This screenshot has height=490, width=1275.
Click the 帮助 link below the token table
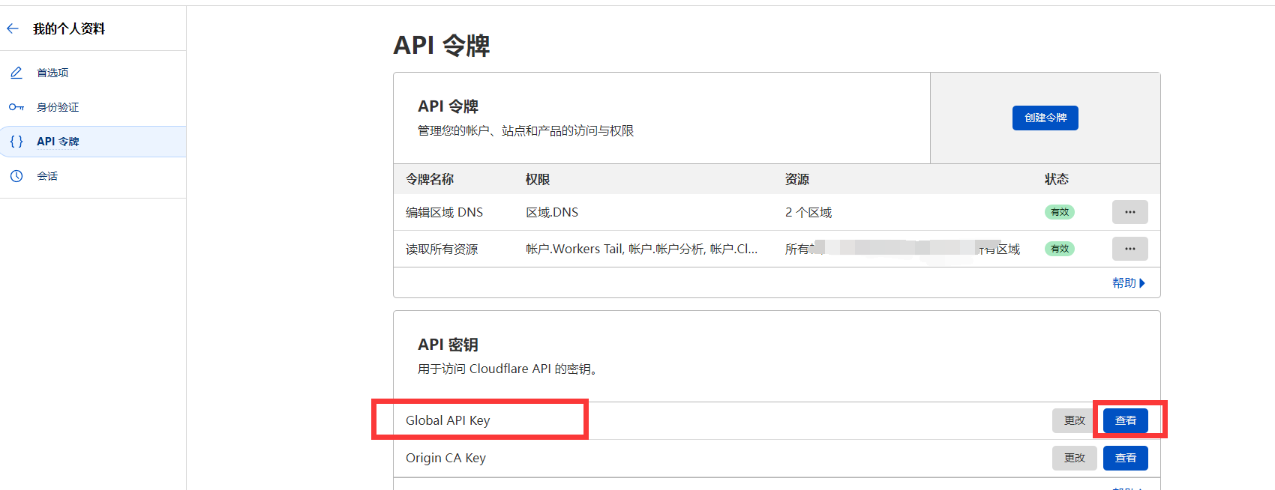(x=1123, y=283)
